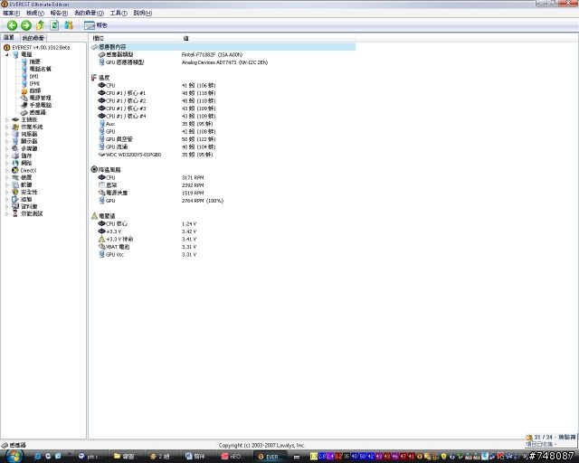Click the cooling fans section fan icon
This screenshot has height=463, width=579.
(94, 170)
